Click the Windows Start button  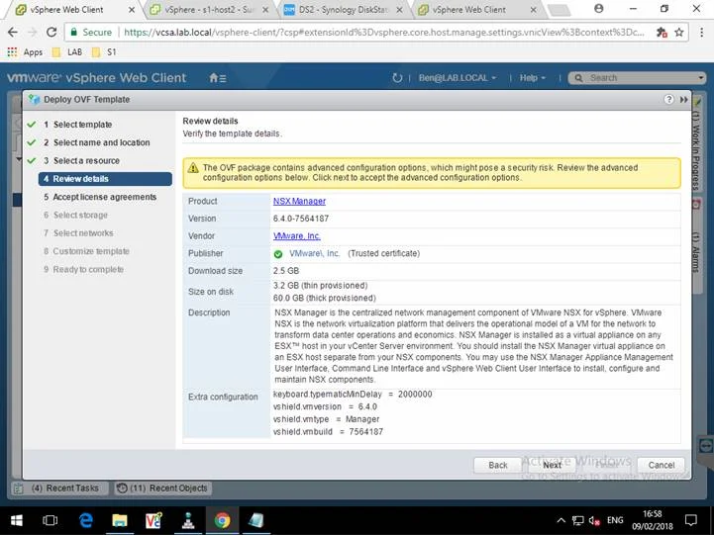[17, 520]
